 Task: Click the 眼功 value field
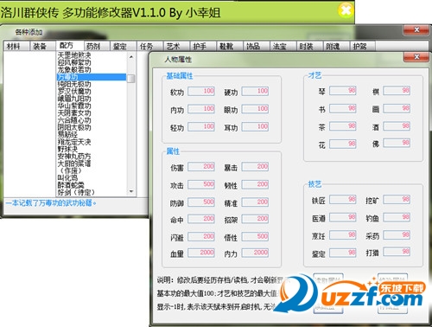255,109
